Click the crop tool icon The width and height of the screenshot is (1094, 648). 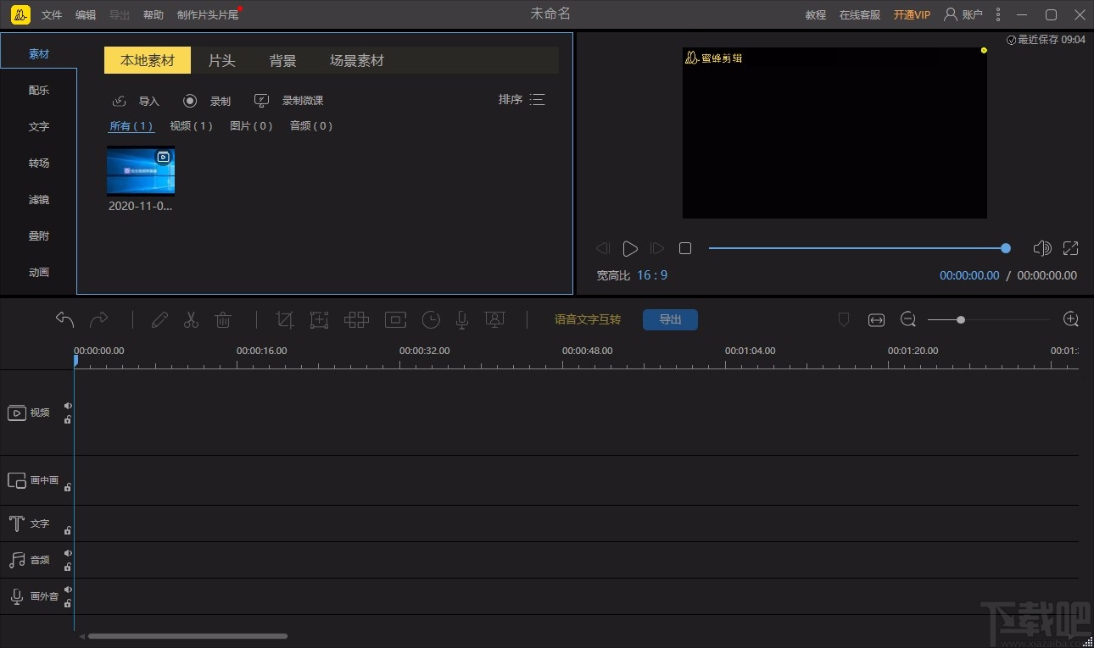[285, 319]
